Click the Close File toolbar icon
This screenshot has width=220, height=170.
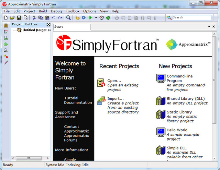(x=25, y=17)
